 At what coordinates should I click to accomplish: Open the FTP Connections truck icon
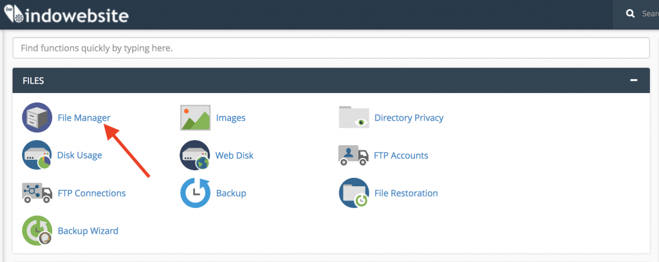[x=37, y=193]
